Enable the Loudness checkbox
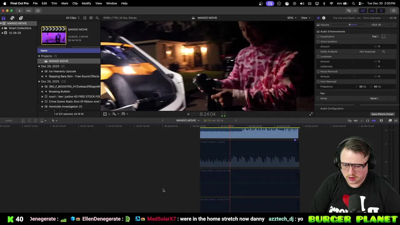 [x=318, y=57]
